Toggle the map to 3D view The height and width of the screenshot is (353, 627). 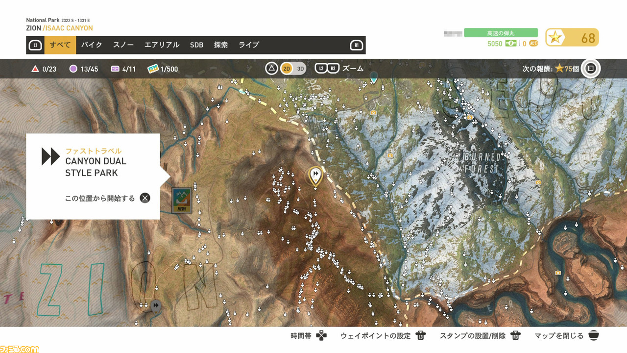pos(301,69)
